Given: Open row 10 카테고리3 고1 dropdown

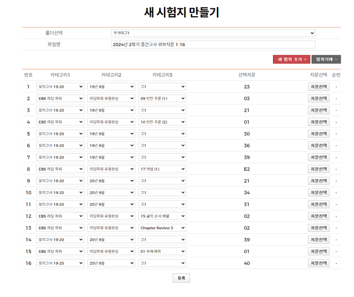Looking at the screenshot, I should (x=162, y=192).
